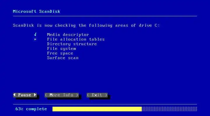Viewport: 210px width, 116px height.
Task: Select the "File system" line
Action: 62,49
